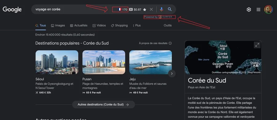This screenshot has width=277, height=120.
Task: Click the Google logo
Action: tap(12, 9)
